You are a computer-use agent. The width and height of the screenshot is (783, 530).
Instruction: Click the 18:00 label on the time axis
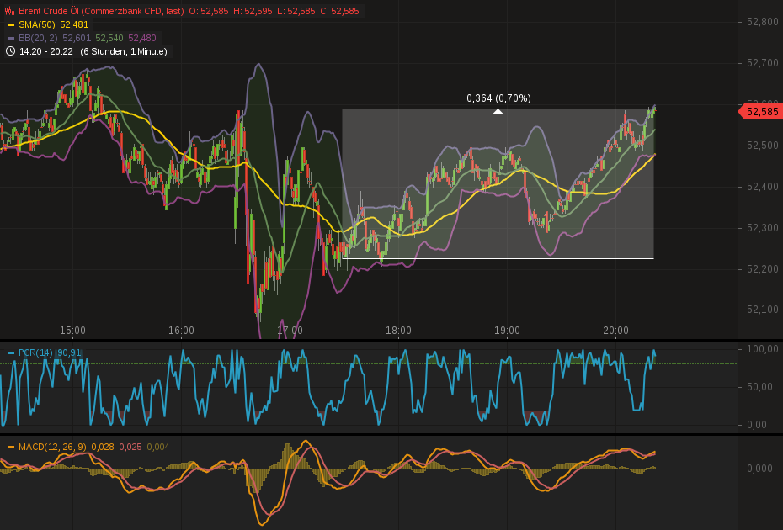click(x=397, y=331)
